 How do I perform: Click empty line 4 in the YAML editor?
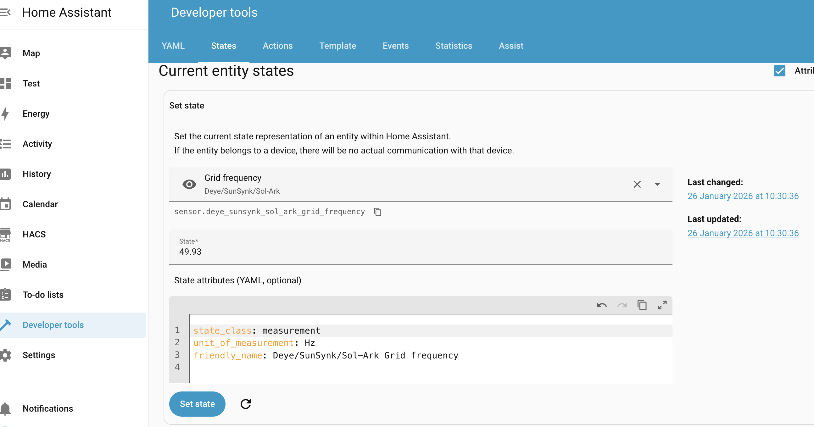coord(431,367)
